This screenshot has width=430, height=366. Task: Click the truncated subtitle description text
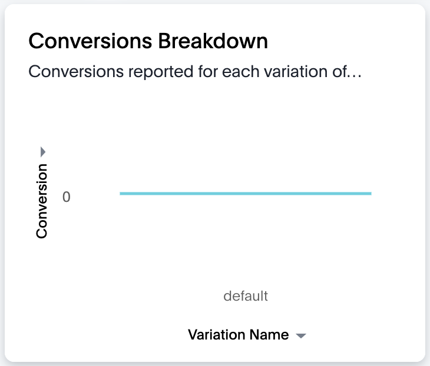pyautogui.click(x=195, y=72)
